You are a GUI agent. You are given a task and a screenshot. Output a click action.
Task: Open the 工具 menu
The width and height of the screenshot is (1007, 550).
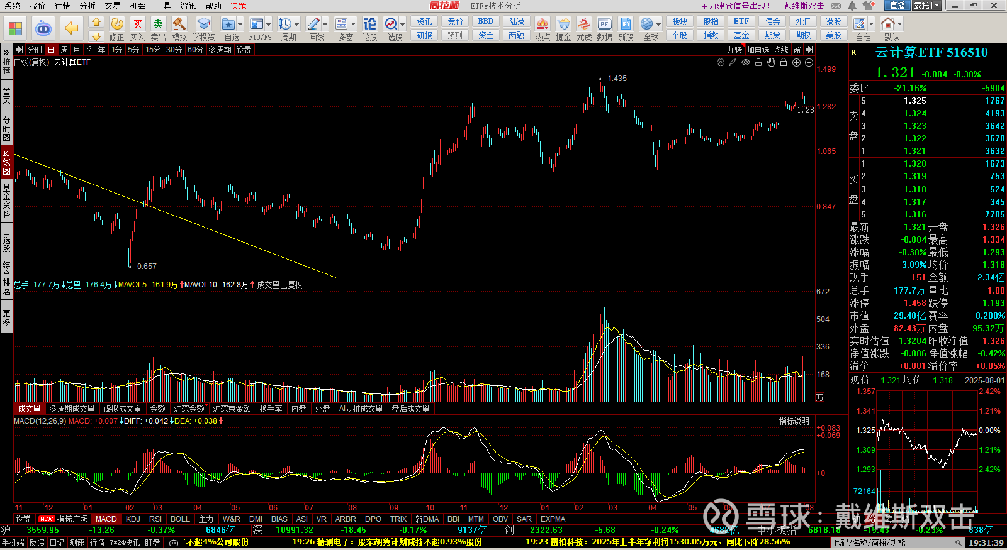(163, 6)
